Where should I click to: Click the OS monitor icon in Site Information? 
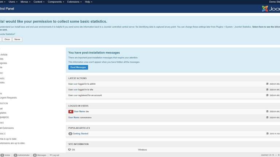(70, 150)
